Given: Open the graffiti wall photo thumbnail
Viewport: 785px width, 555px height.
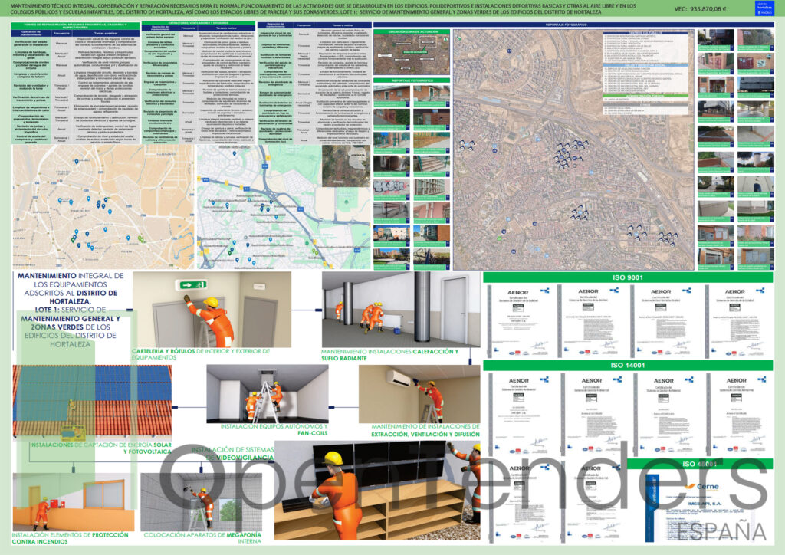Looking at the screenshot, I should tap(390, 185).
